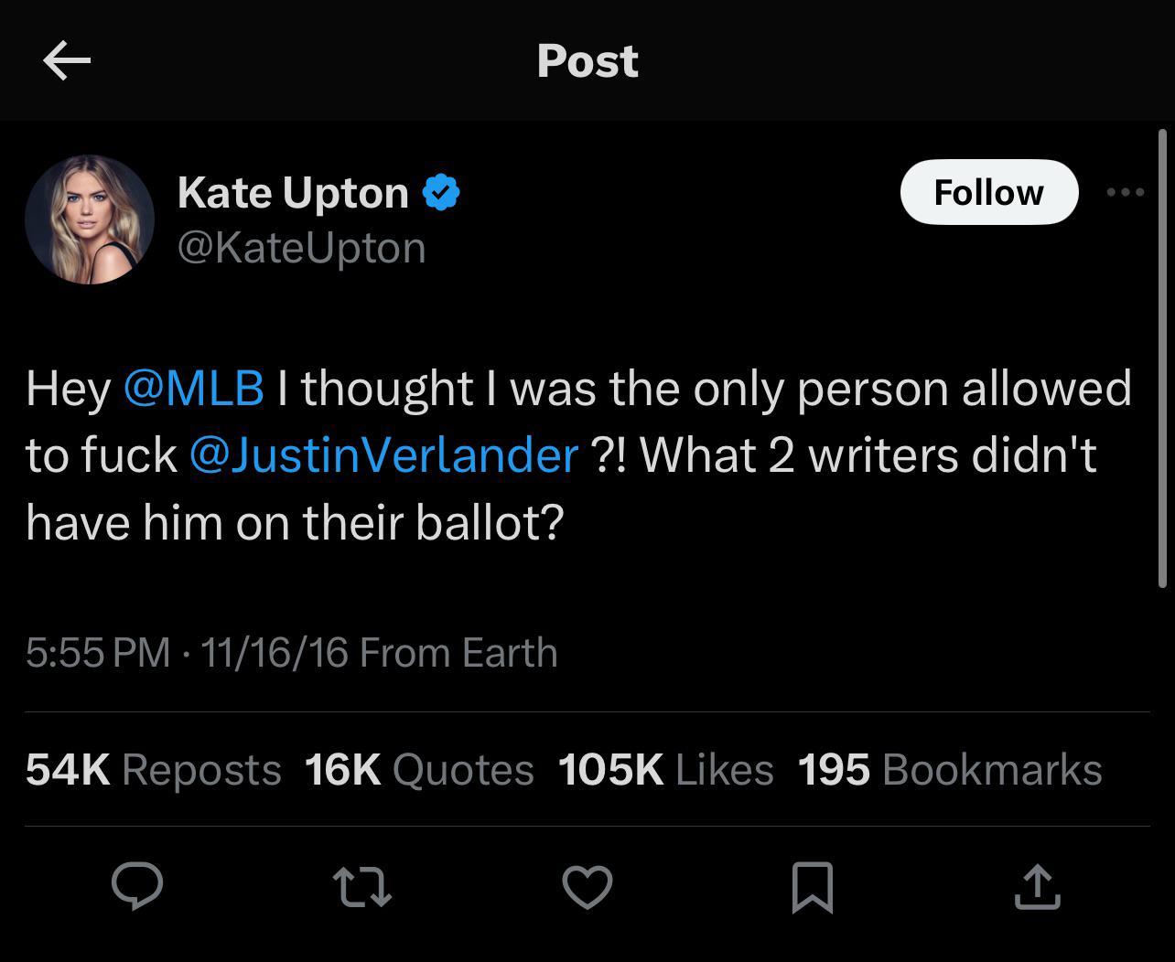Bookmark the post with the ribbon icon
This screenshot has height=962, width=1175.
[812, 887]
